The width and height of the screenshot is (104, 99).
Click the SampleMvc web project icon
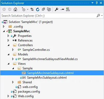click(x=10, y=31)
